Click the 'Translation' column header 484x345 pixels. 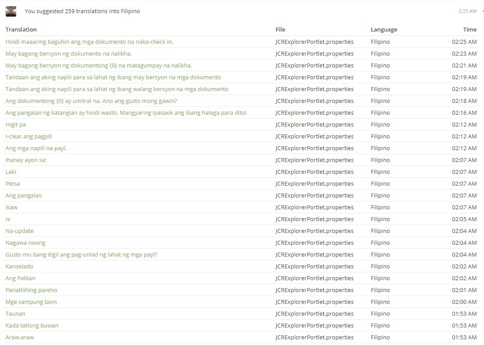(21, 30)
